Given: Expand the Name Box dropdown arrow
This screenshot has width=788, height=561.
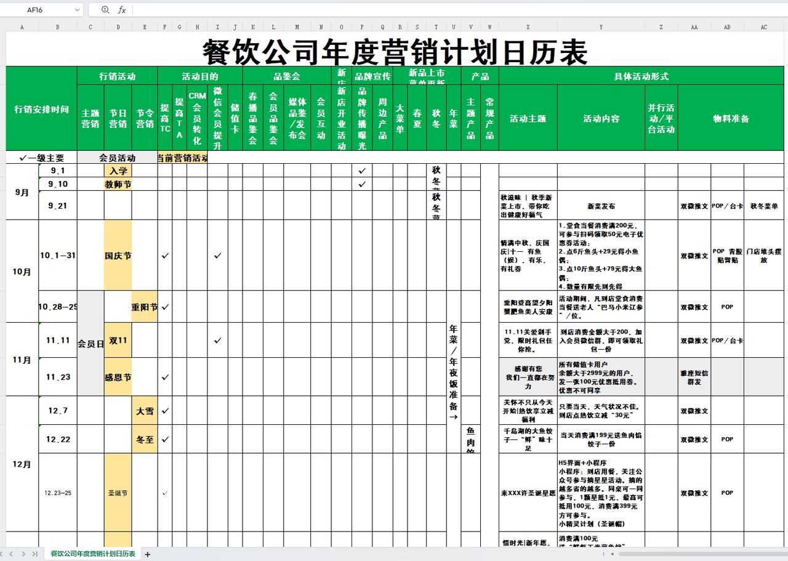Looking at the screenshot, I should [77, 10].
